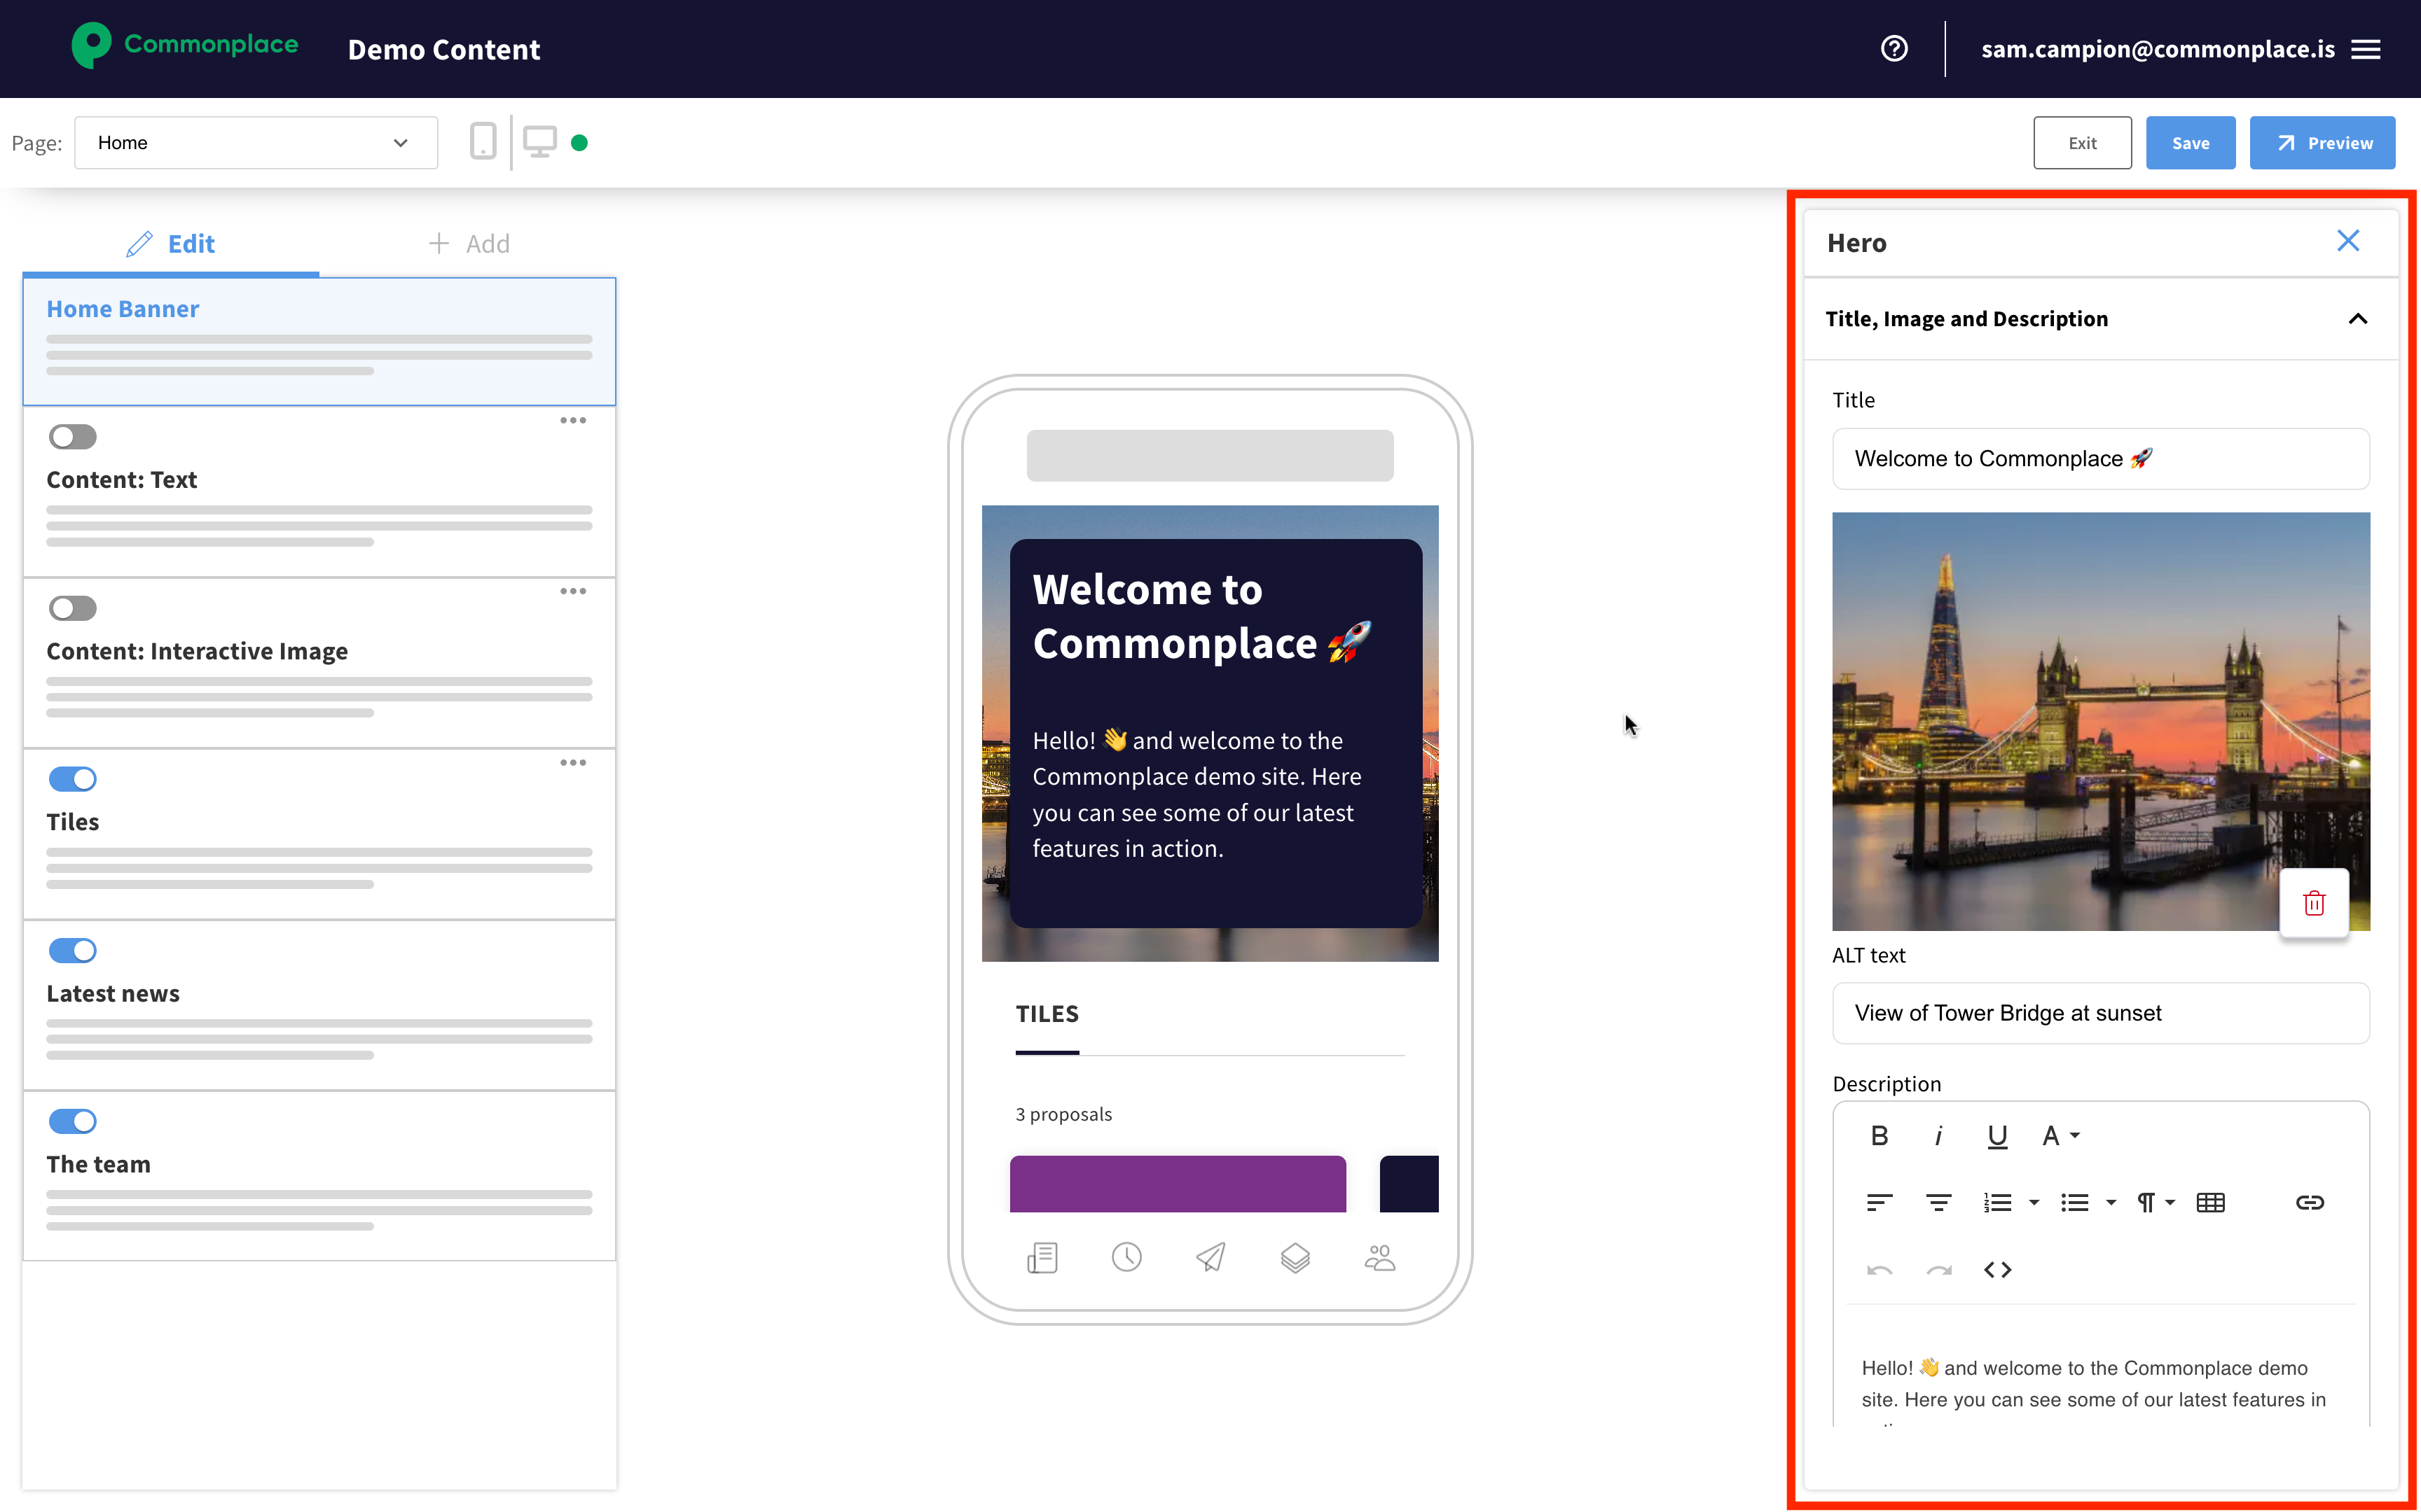Click the Bold formatting icon
This screenshot has width=2421, height=1512.
tap(1879, 1136)
